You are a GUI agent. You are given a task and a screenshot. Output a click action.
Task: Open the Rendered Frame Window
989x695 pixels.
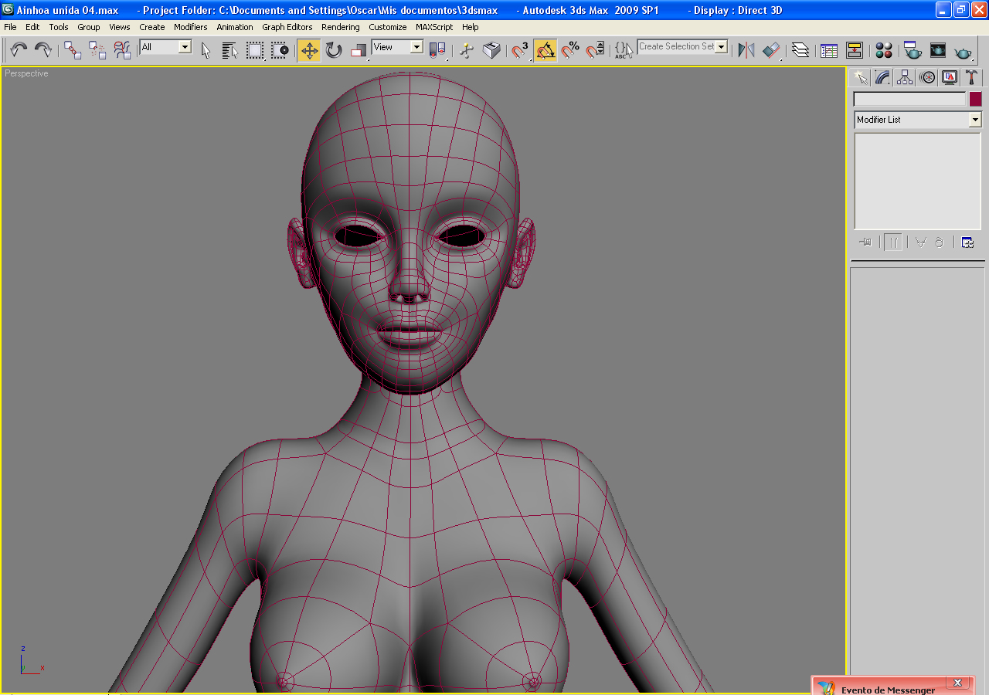pos(938,50)
